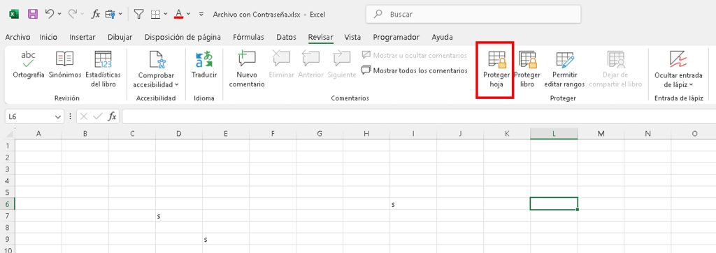The image size is (716, 253).
Task: Show Estadísticas del libro
Action: [x=103, y=69]
